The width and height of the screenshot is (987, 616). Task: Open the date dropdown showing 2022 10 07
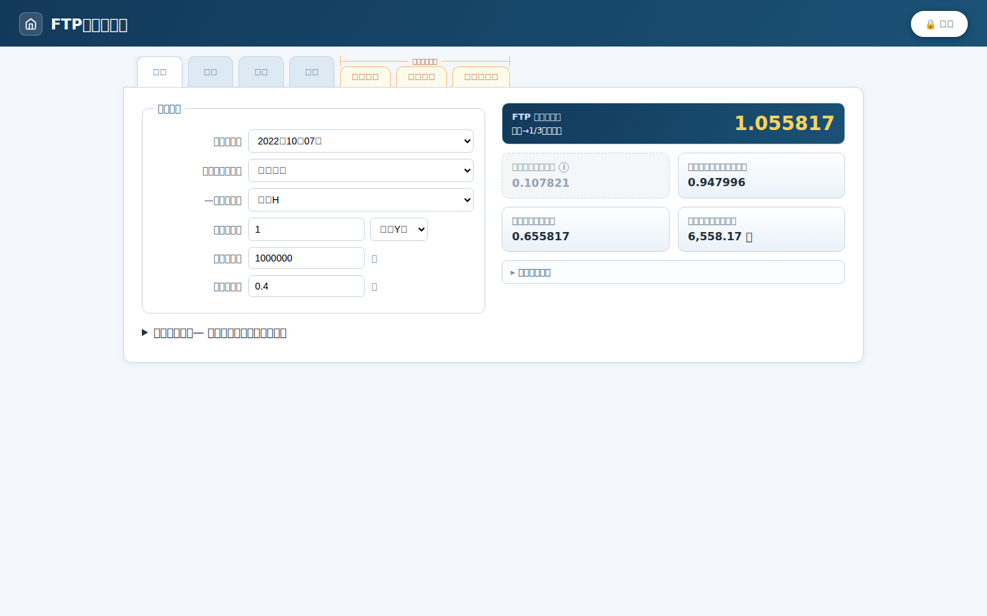click(x=361, y=141)
